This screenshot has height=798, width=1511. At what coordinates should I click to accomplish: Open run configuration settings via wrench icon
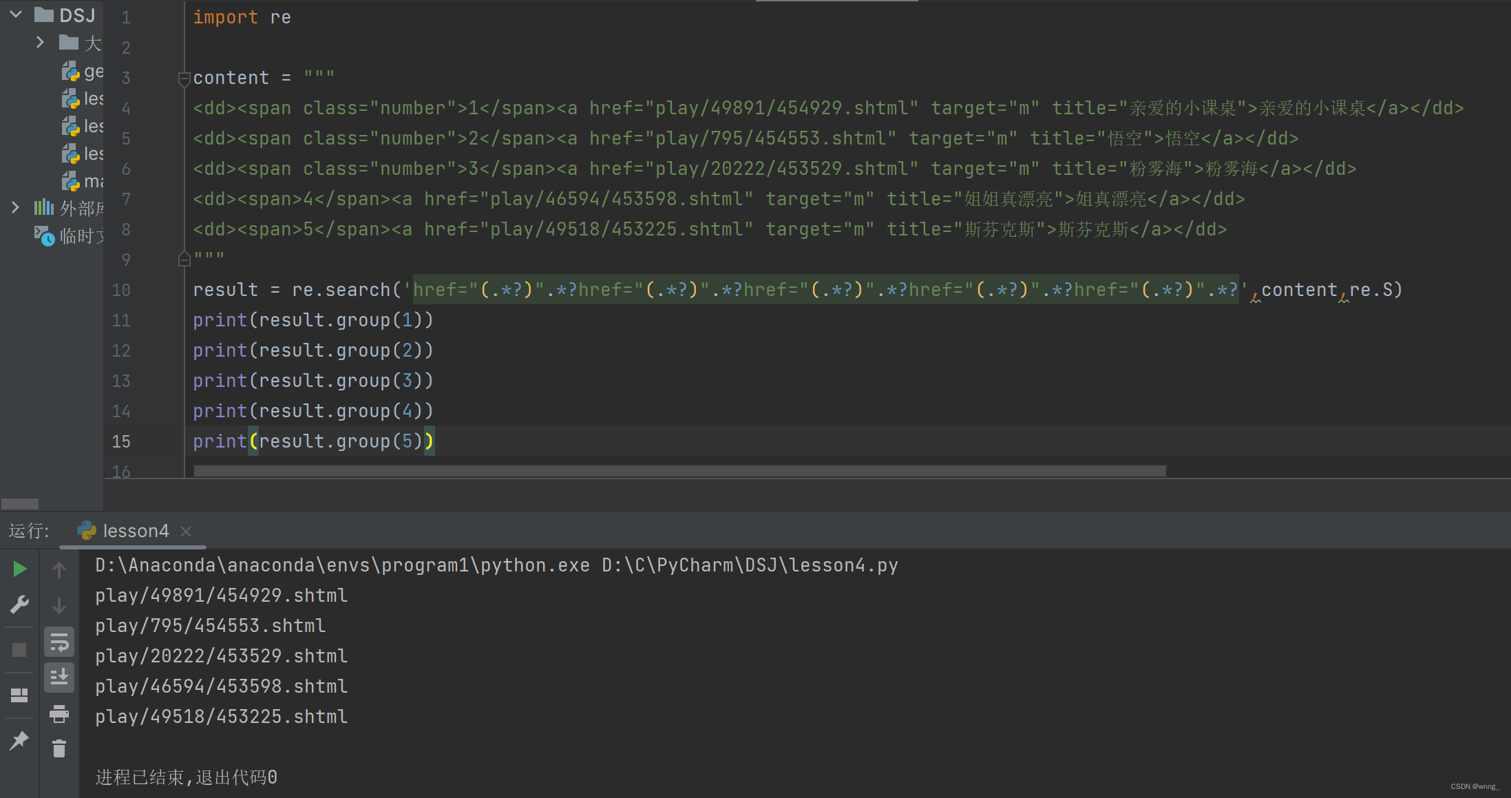click(19, 605)
